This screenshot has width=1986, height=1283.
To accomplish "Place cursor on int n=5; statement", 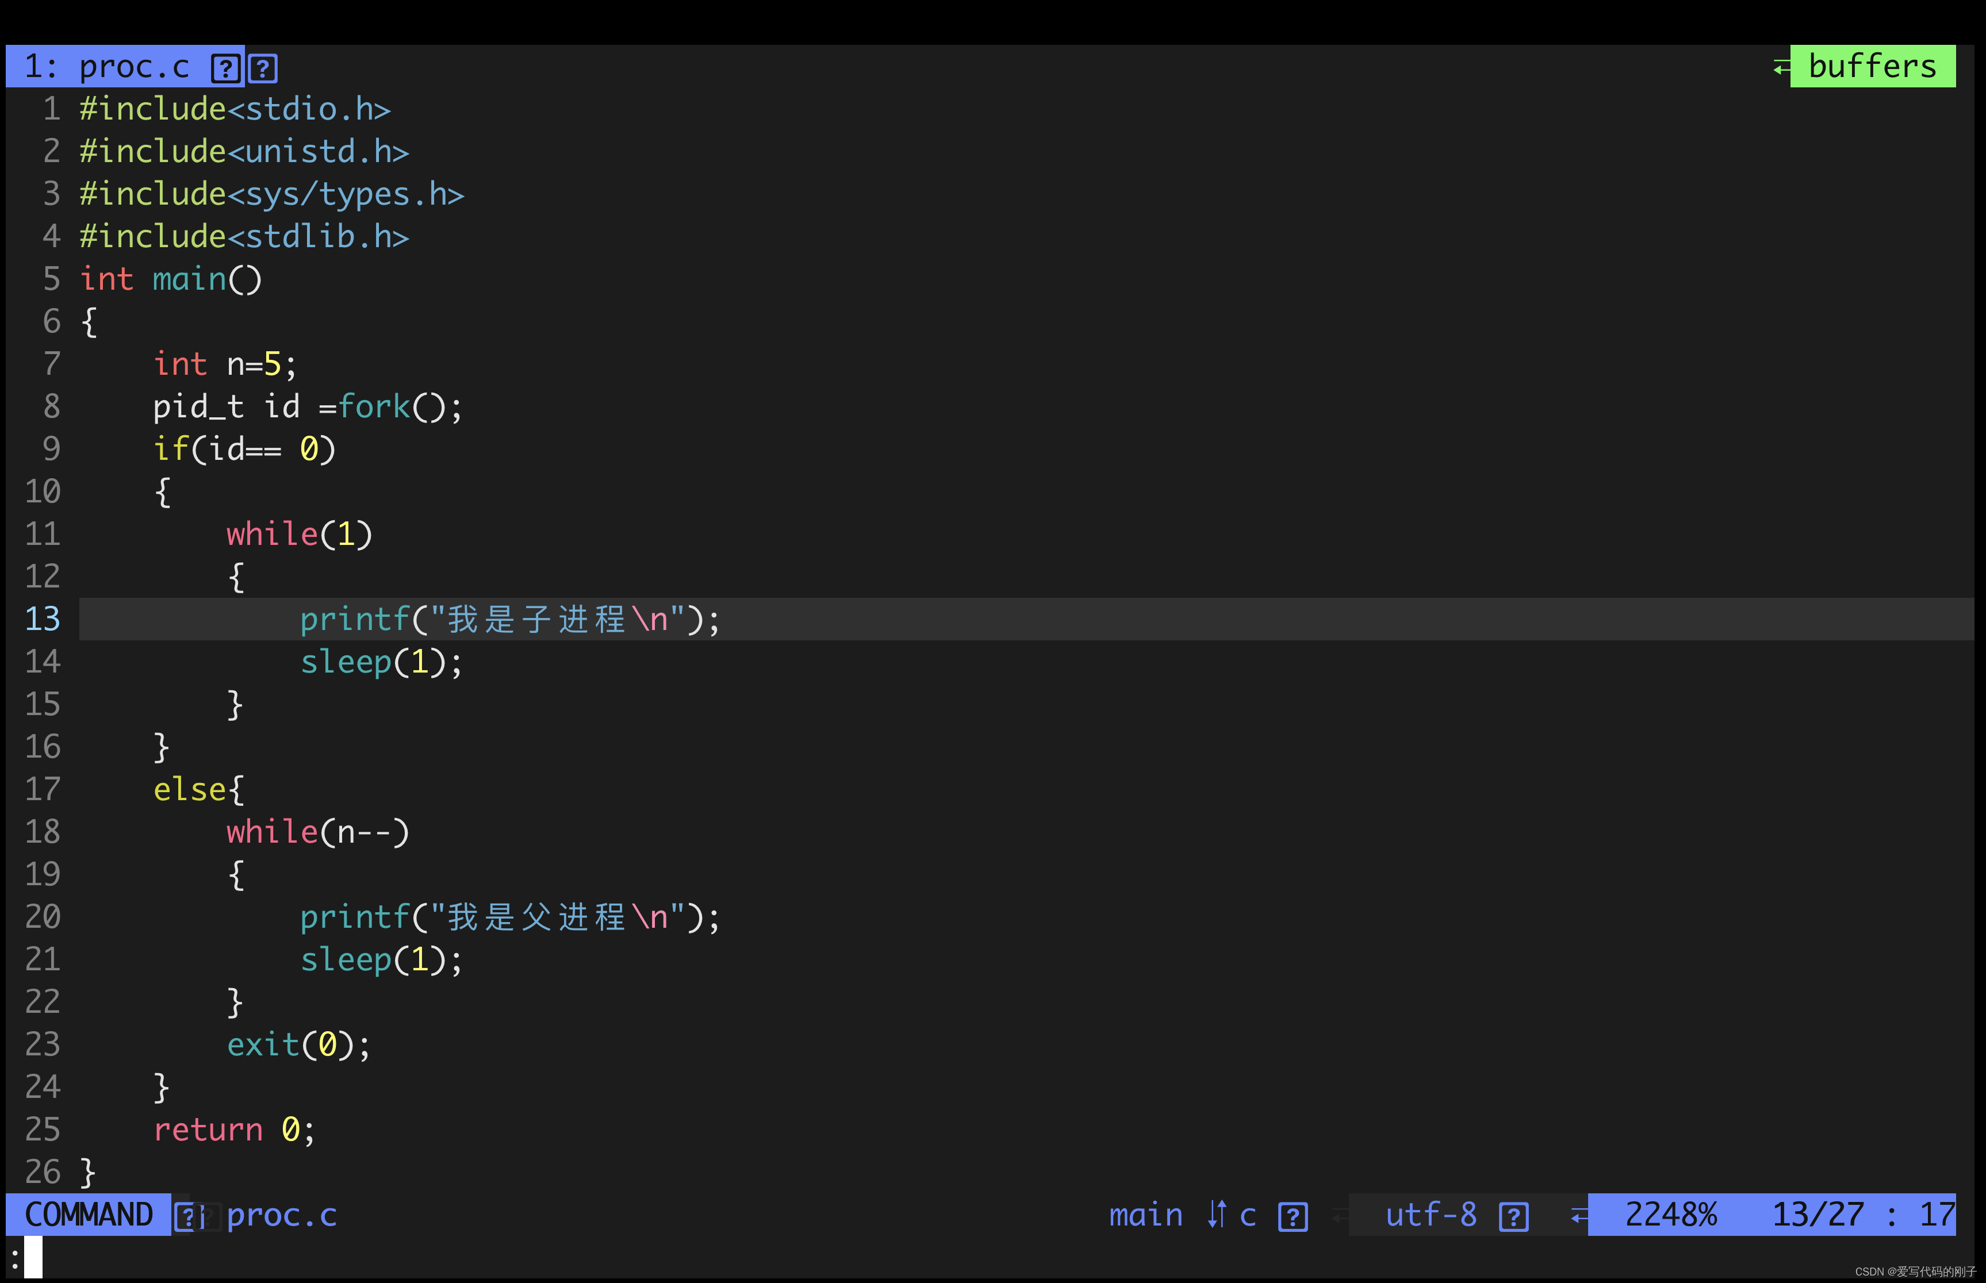I will 225,364.
